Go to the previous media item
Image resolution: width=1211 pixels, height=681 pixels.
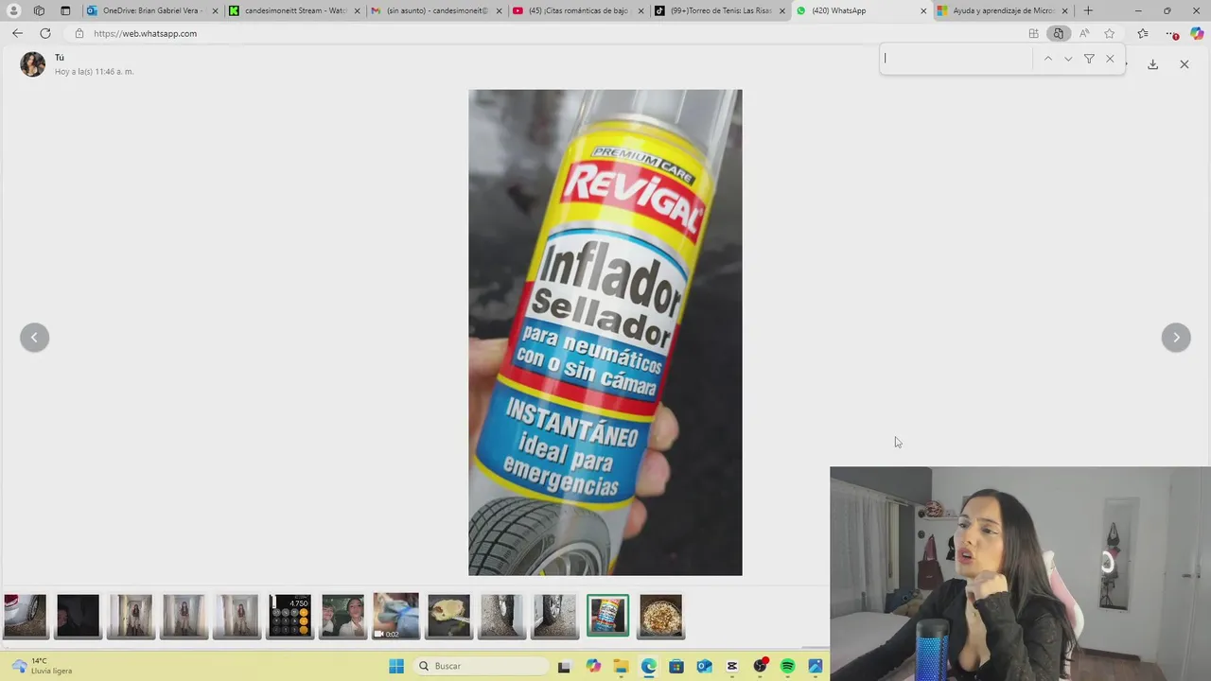34,337
